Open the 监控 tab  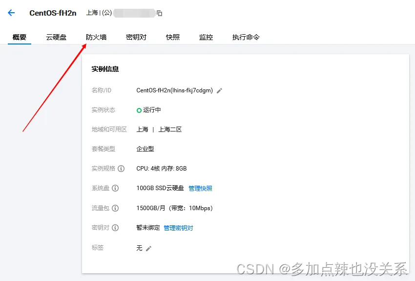point(206,37)
